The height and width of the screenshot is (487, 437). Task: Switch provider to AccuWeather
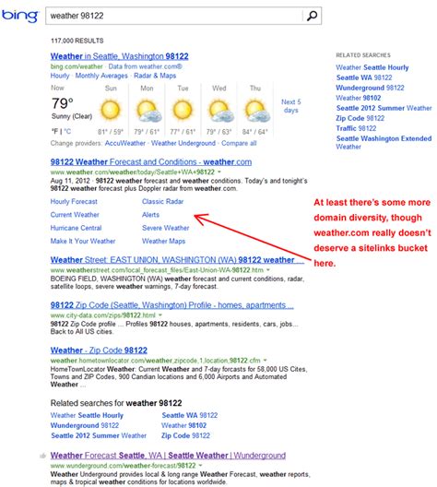(x=125, y=143)
